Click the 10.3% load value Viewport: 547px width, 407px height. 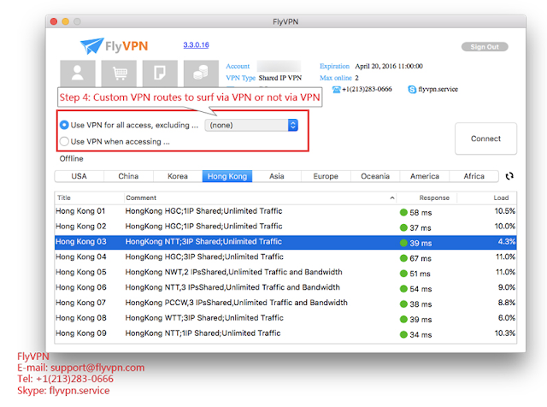[x=505, y=333]
